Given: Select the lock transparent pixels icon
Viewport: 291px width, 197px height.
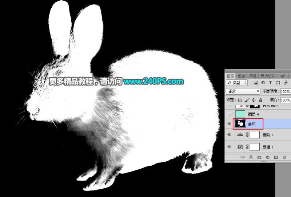Looking at the screenshot, I should [x=240, y=100].
